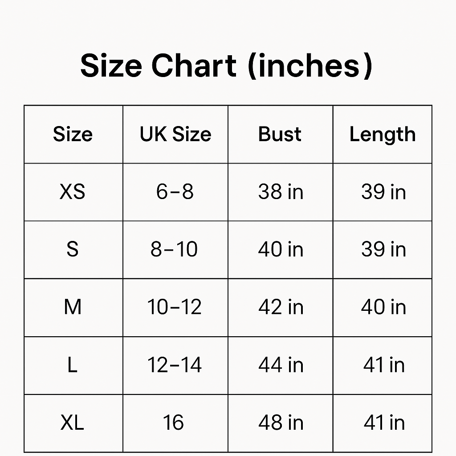The image size is (456, 456).
Task: Select the "Bust" column header
Action: click(280, 134)
